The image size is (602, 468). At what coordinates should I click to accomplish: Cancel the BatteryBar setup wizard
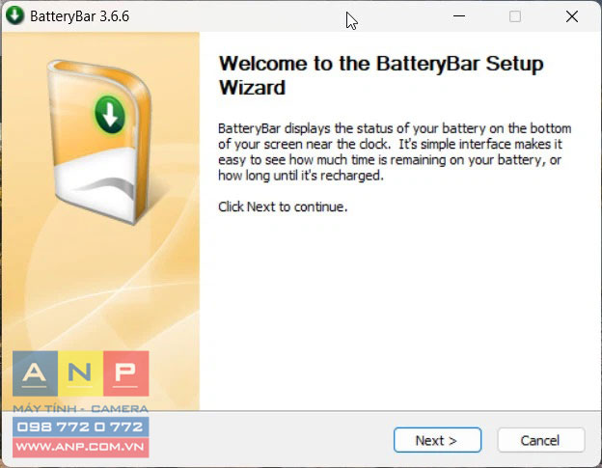(541, 440)
